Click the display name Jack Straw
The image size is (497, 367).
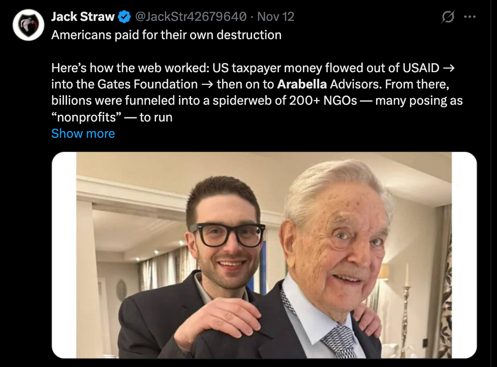[x=83, y=17]
